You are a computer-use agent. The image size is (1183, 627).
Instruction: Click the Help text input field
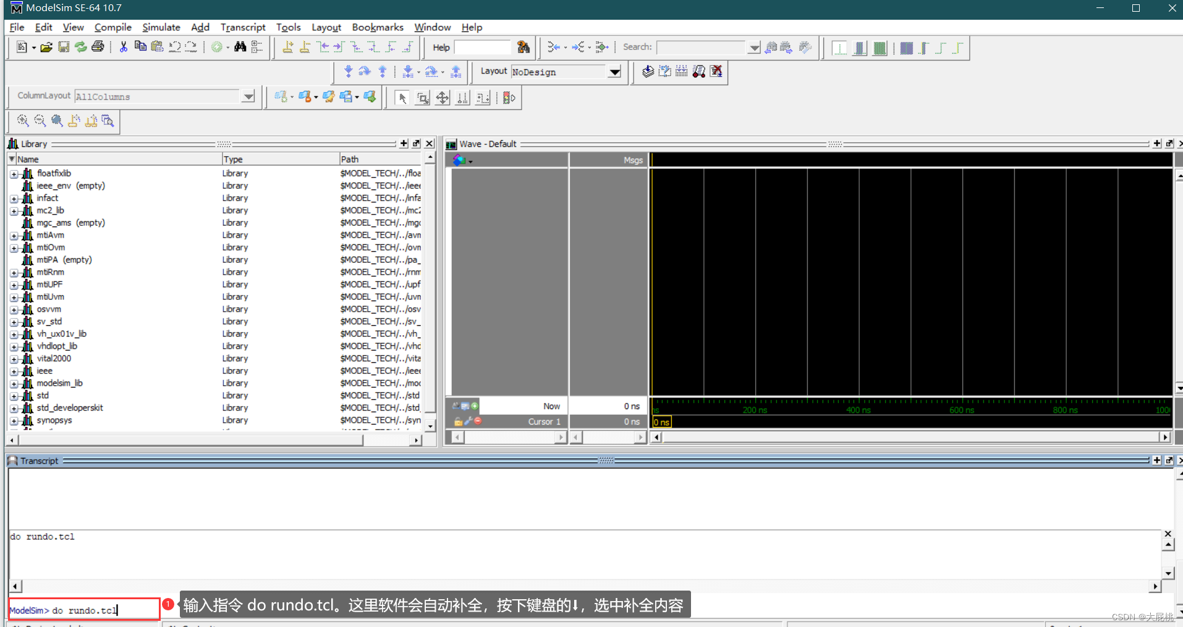pos(483,48)
